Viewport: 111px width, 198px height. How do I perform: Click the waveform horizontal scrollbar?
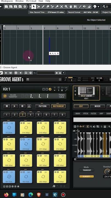(93, 159)
